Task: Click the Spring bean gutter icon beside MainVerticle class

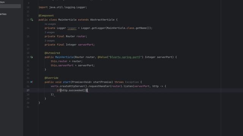Action: pyautogui.click(x=32, y=20)
